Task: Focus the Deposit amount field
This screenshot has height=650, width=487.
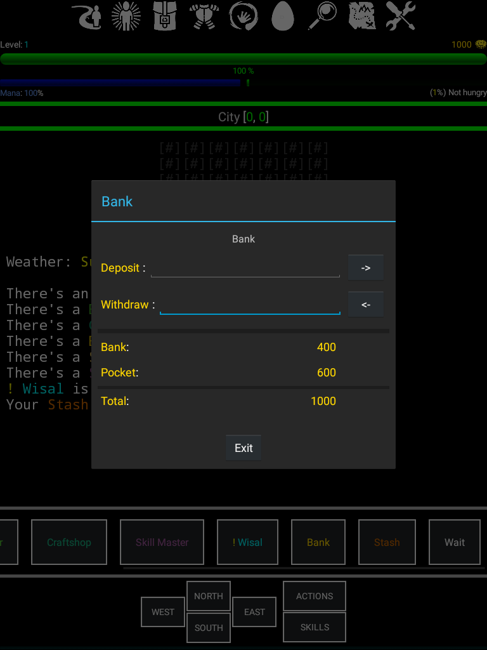Action: click(245, 268)
